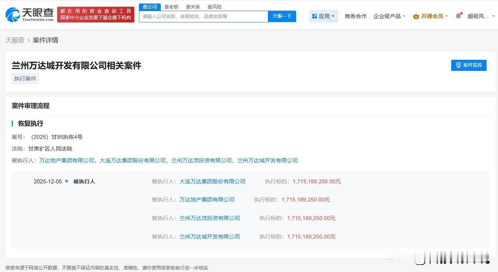Viewport: 498px width, 272px height.
Task: Select the 查老板 search tab
Action: pos(171,7)
